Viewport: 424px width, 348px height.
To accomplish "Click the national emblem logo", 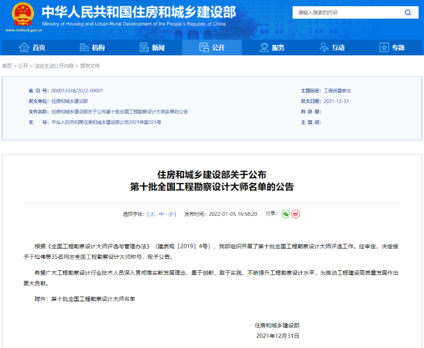I will click(23, 13).
